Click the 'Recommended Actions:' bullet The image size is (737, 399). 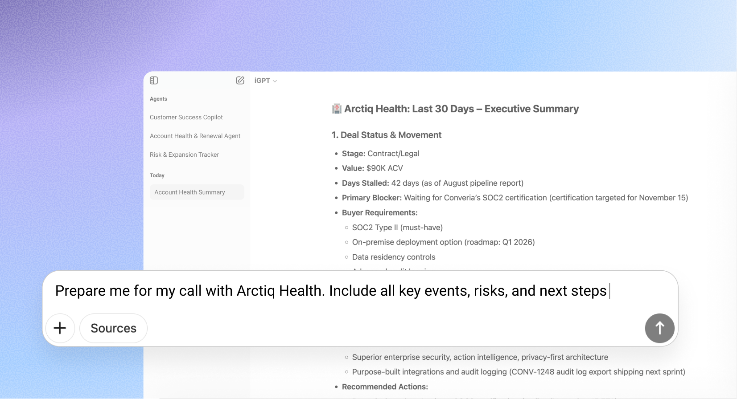385,387
